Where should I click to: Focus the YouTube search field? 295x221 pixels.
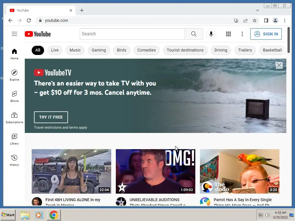(x=132, y=34)
